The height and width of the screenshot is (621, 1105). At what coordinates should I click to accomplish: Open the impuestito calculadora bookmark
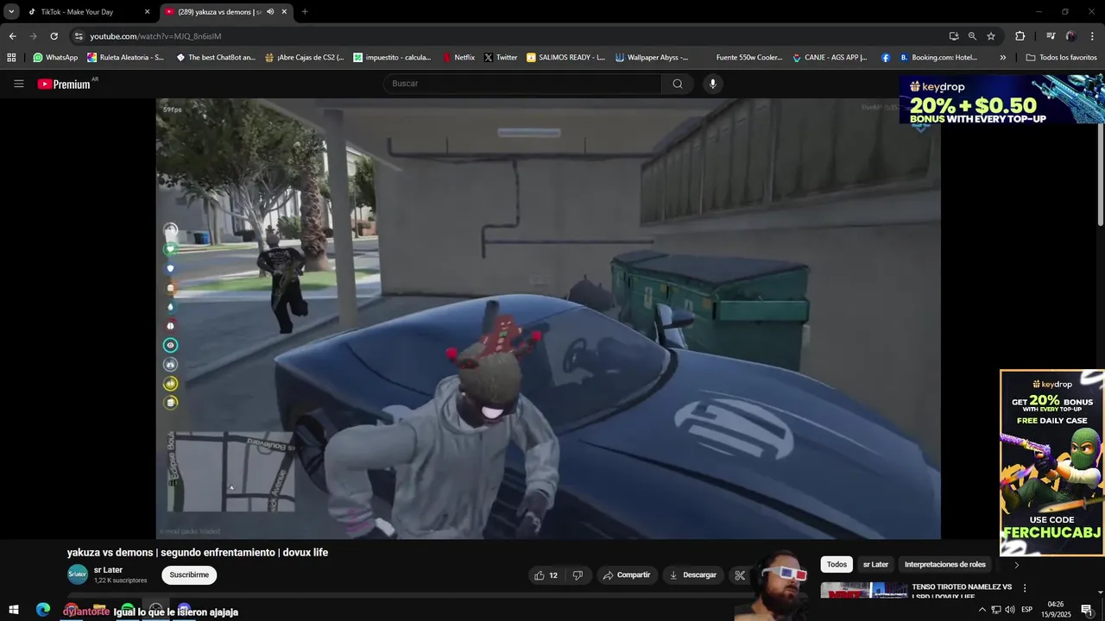[x=392, y=58]
